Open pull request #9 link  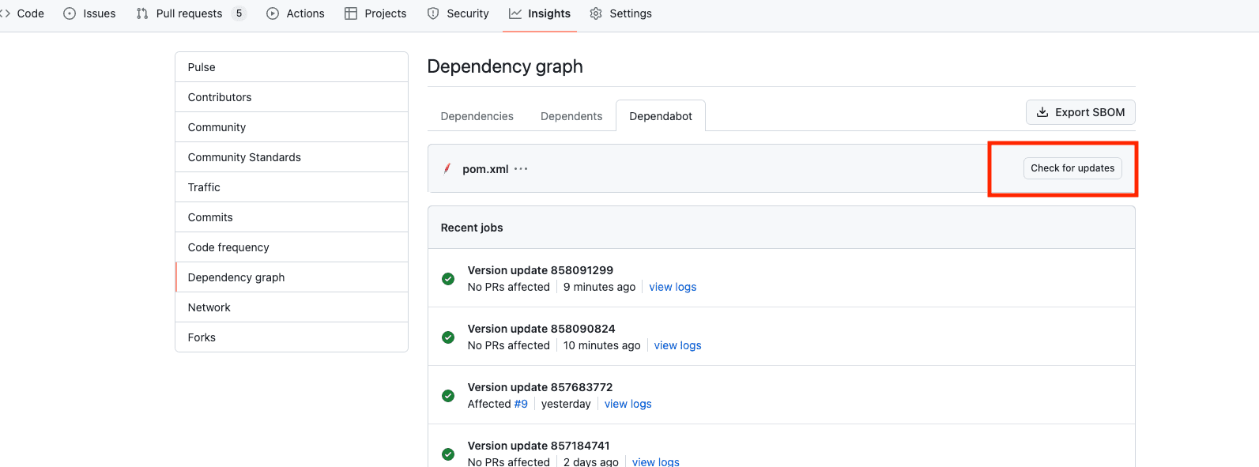[x=521, y=404]
